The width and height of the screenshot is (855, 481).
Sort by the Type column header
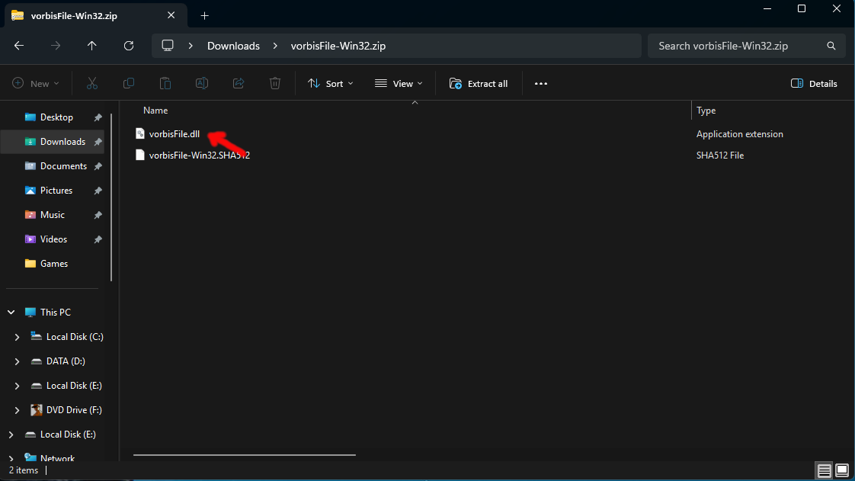pos(706,111)
